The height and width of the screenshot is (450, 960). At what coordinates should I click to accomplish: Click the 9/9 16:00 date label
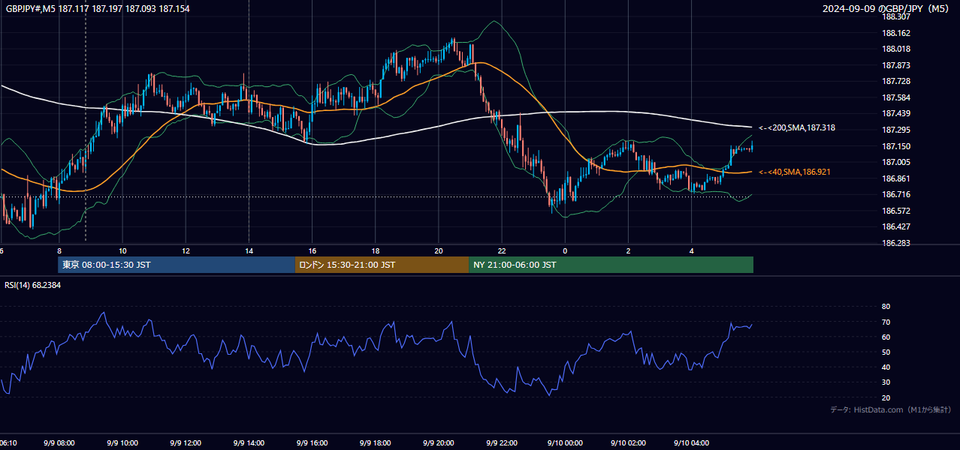(x=312, y=443)
